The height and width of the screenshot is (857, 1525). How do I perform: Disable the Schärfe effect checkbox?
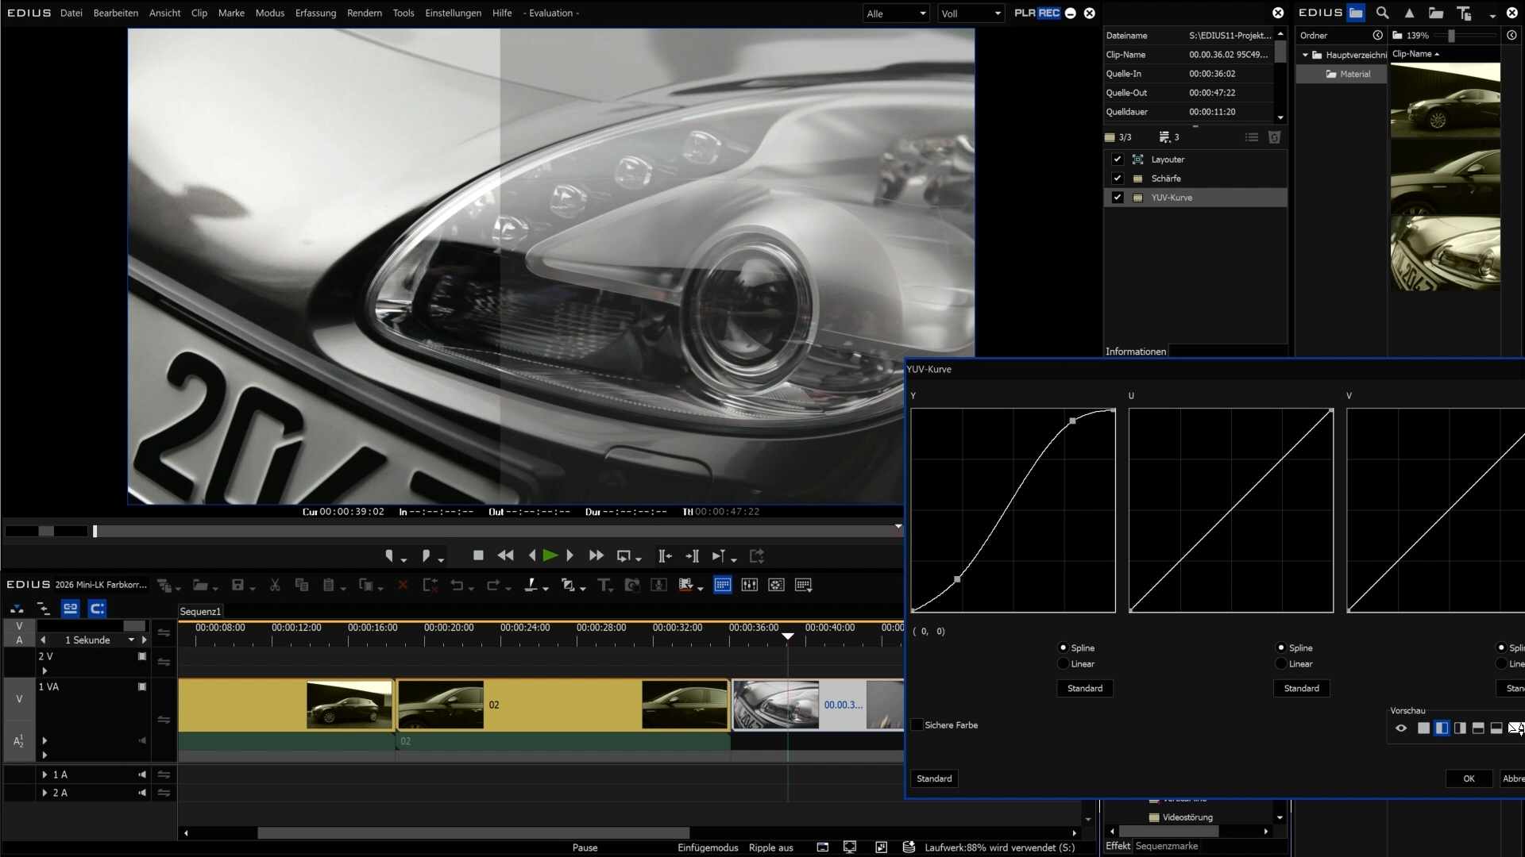click(x=1118, y=179)
